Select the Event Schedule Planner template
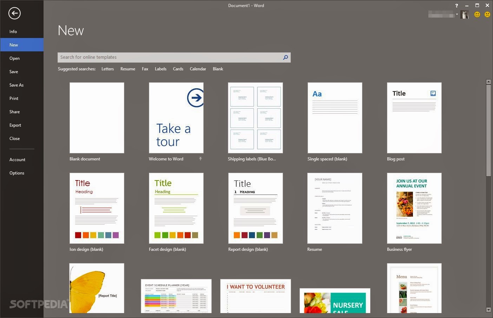Image resolution: width=493 pixels, height=318 pixels. coord(176,296)
